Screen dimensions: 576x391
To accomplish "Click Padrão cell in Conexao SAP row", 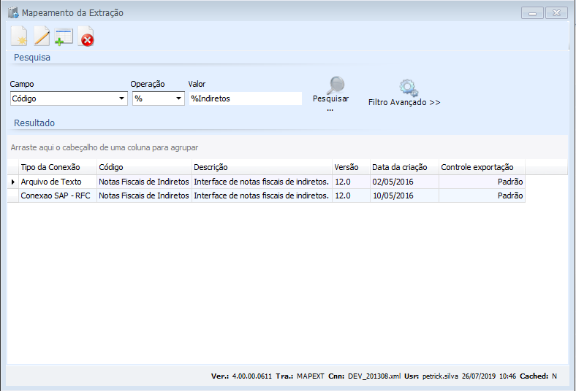I will click(x=482, y=195).
